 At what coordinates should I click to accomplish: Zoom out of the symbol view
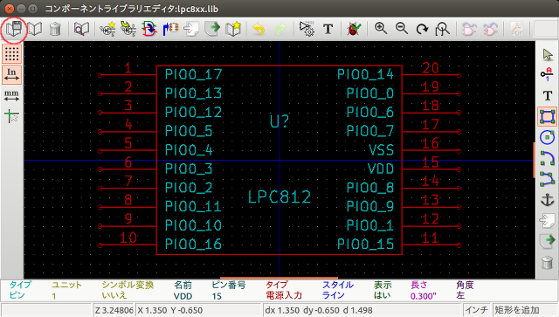coord(402,29)
